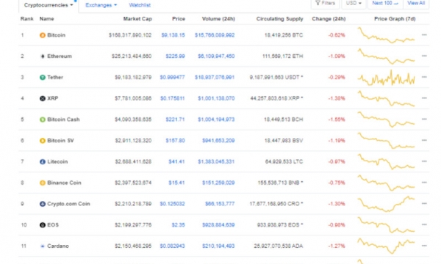Viewport: 441px width, 264px height.
Task: Click XRP price $0.175811
Action: coord(173,98)
